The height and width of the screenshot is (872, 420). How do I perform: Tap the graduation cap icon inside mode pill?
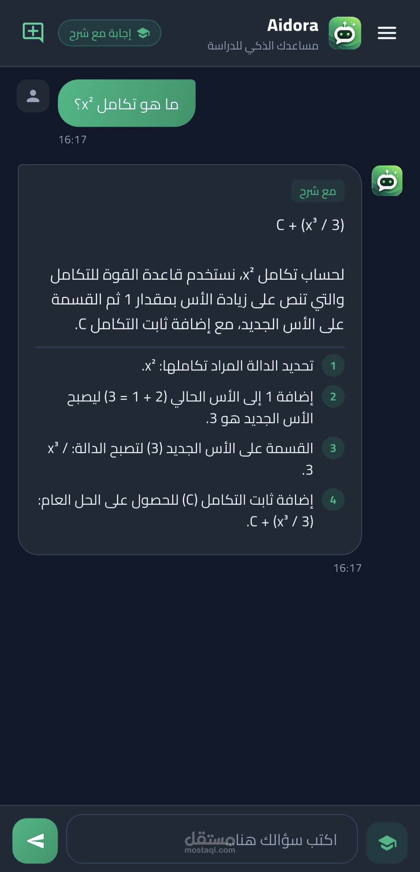point(143,33)
